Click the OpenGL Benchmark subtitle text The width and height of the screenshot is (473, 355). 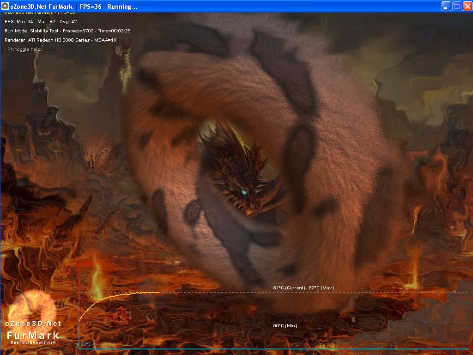[x=33, y=343]
